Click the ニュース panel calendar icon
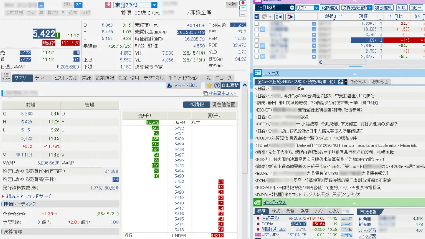425x239 pixels. (257, 73)
